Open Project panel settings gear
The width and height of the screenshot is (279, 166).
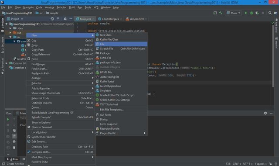click(x=65, y=19)
